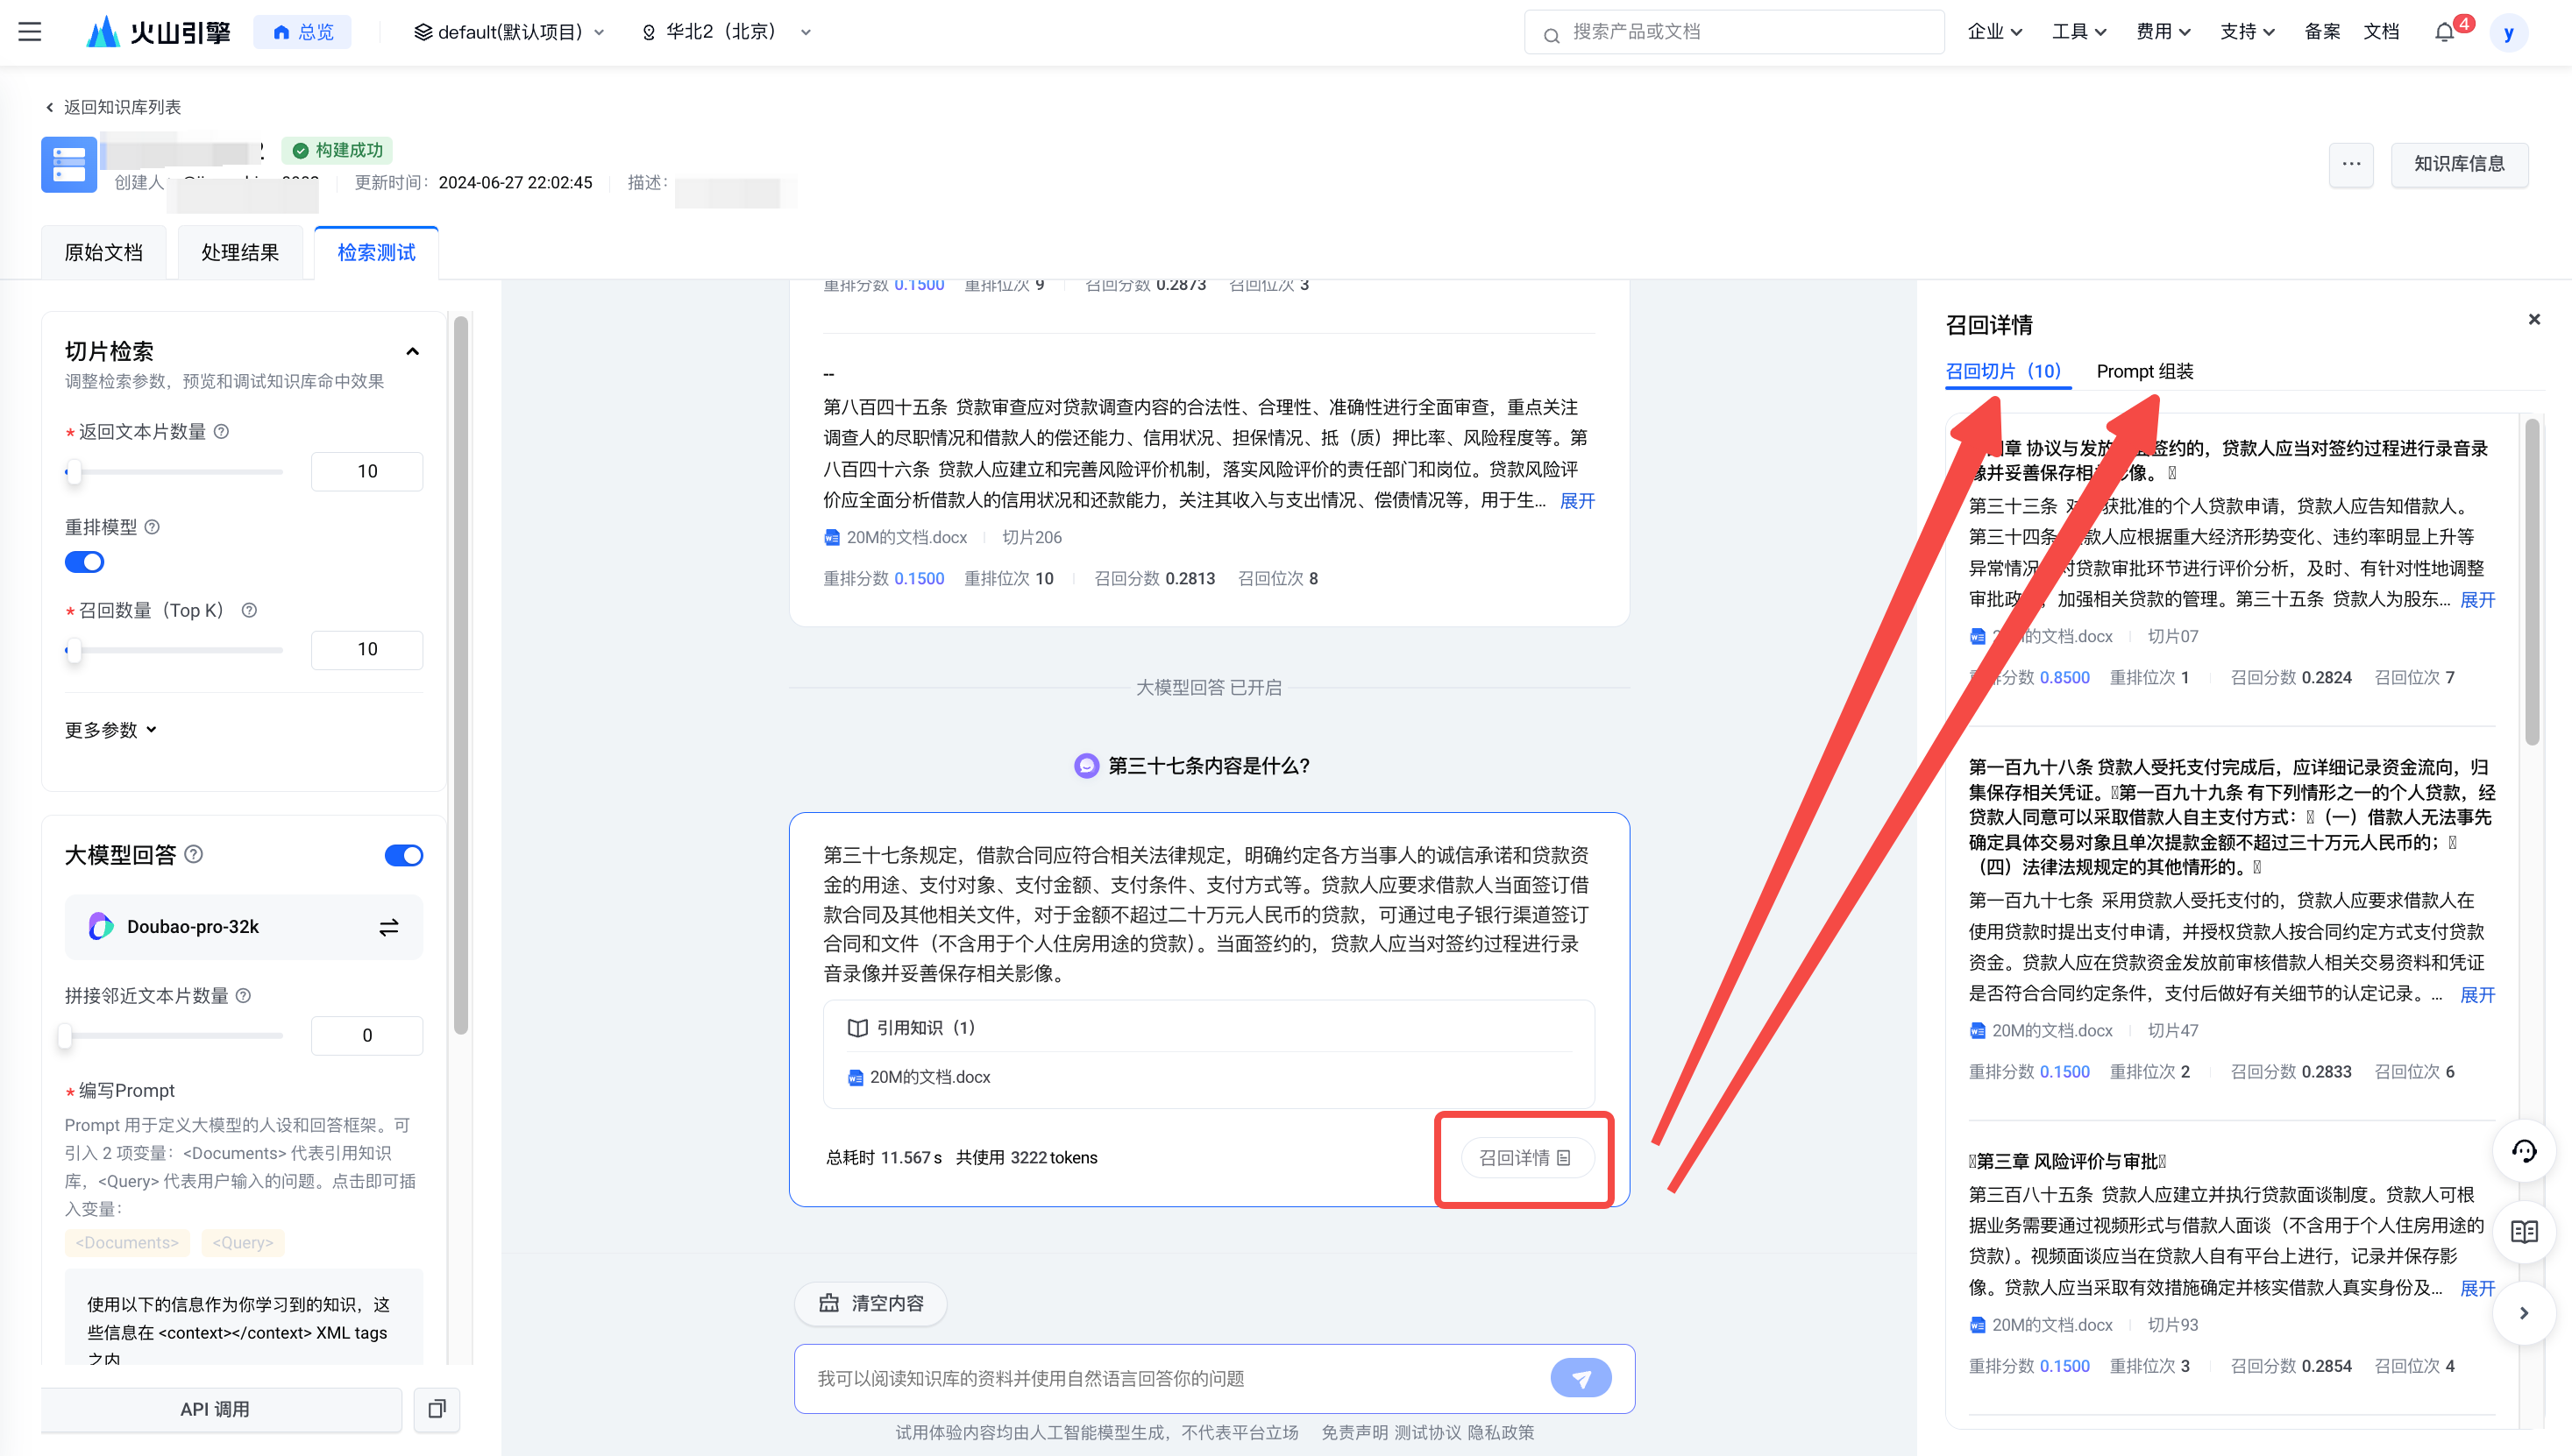This screenshot has height=1456, width=2572.
Task: Click help icon next to 召回数量 (Top K)
Action: (x=249, y=610)
